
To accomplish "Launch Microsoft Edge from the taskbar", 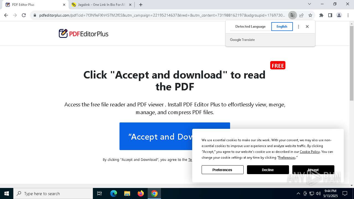I will click(x=114, y=193).
